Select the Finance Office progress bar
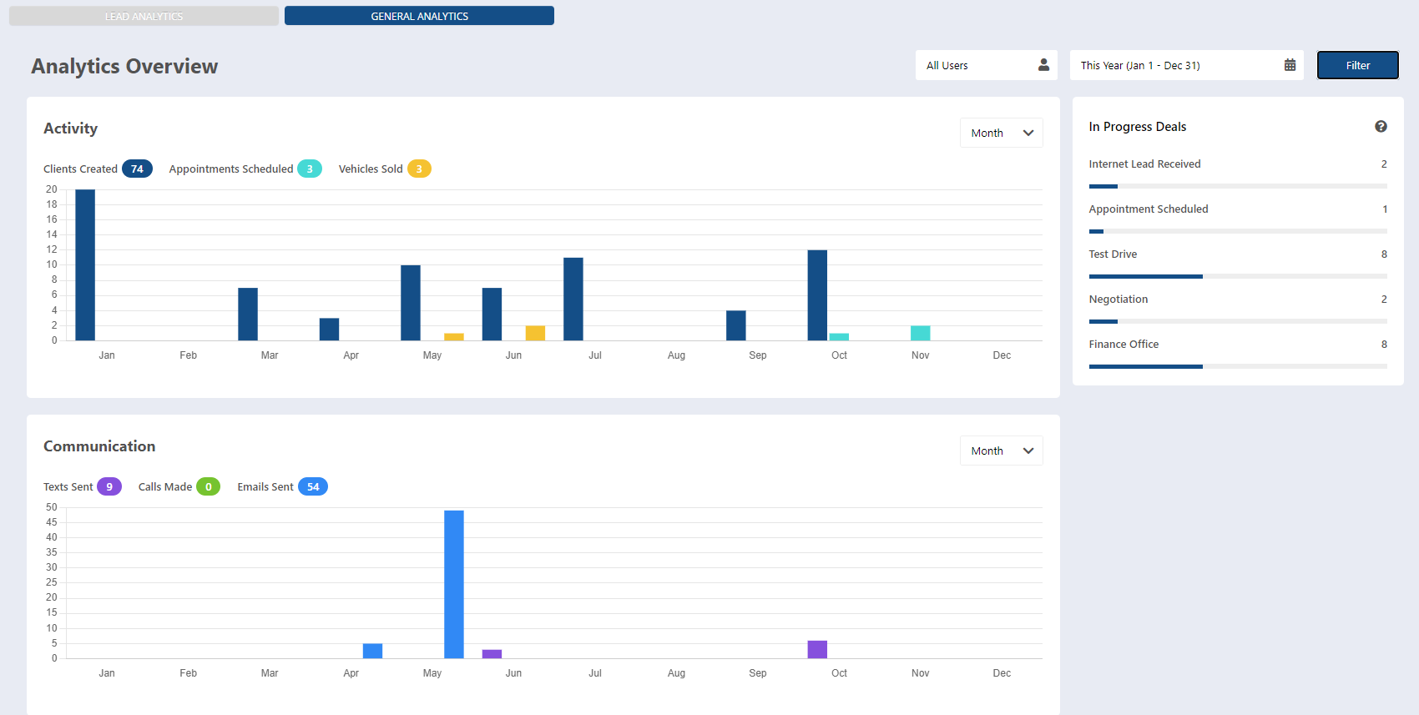This screenshot has width=1419, height=715. [1238, 366]
